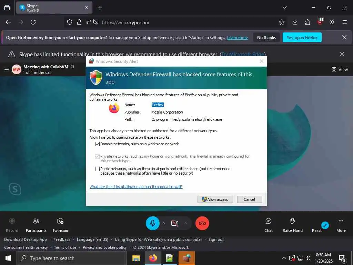Click Raise Hand icon
Screen dimensions: 353x265
pos(292,221)
